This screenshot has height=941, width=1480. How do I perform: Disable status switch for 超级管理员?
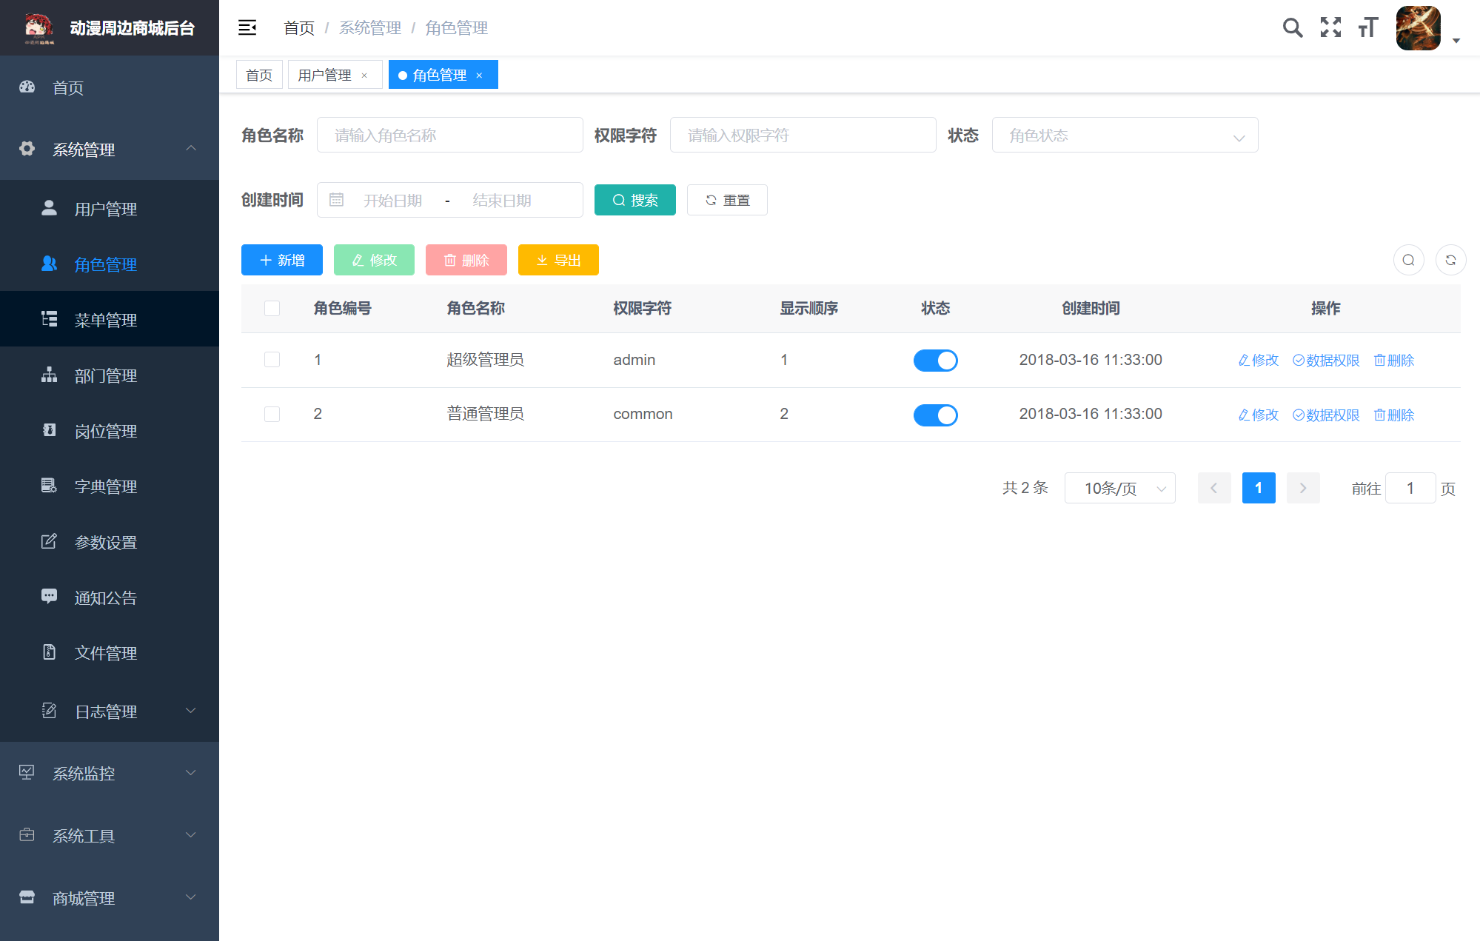[935, 361]
